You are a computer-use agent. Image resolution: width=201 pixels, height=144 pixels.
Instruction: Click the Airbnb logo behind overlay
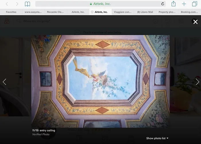pyautogui.click(x=7, y=21)
